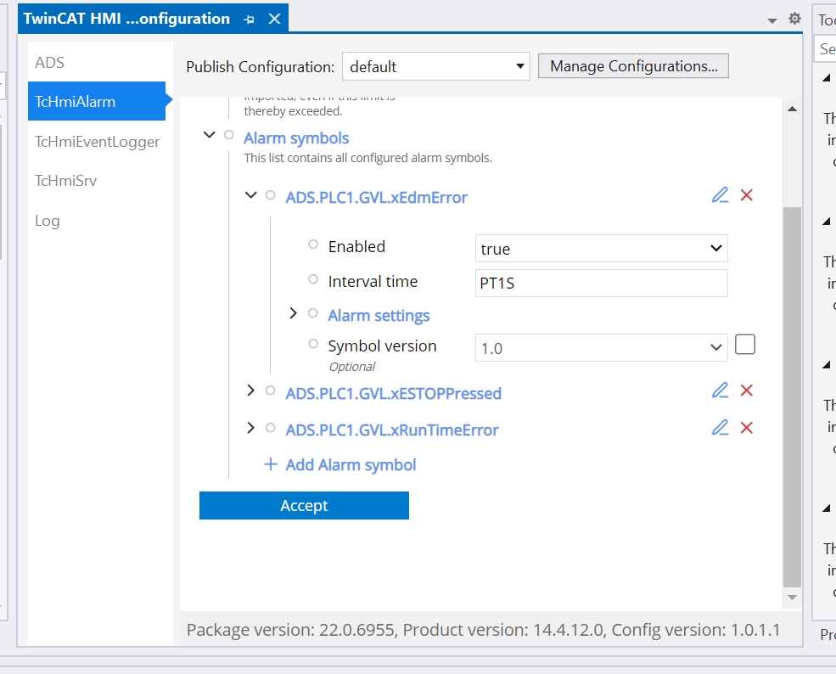Click the Alarm symbols heading link
Image resolution: width=836 pixels, height=674 pixels.
[296, 138]
